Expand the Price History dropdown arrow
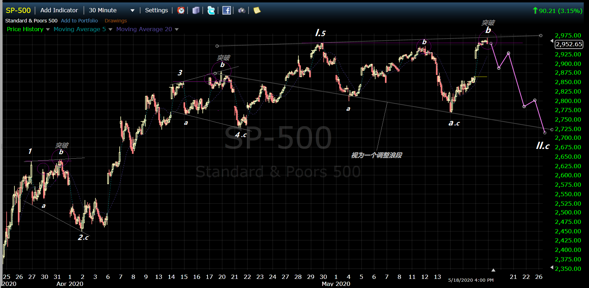 [x=48, y=29]
